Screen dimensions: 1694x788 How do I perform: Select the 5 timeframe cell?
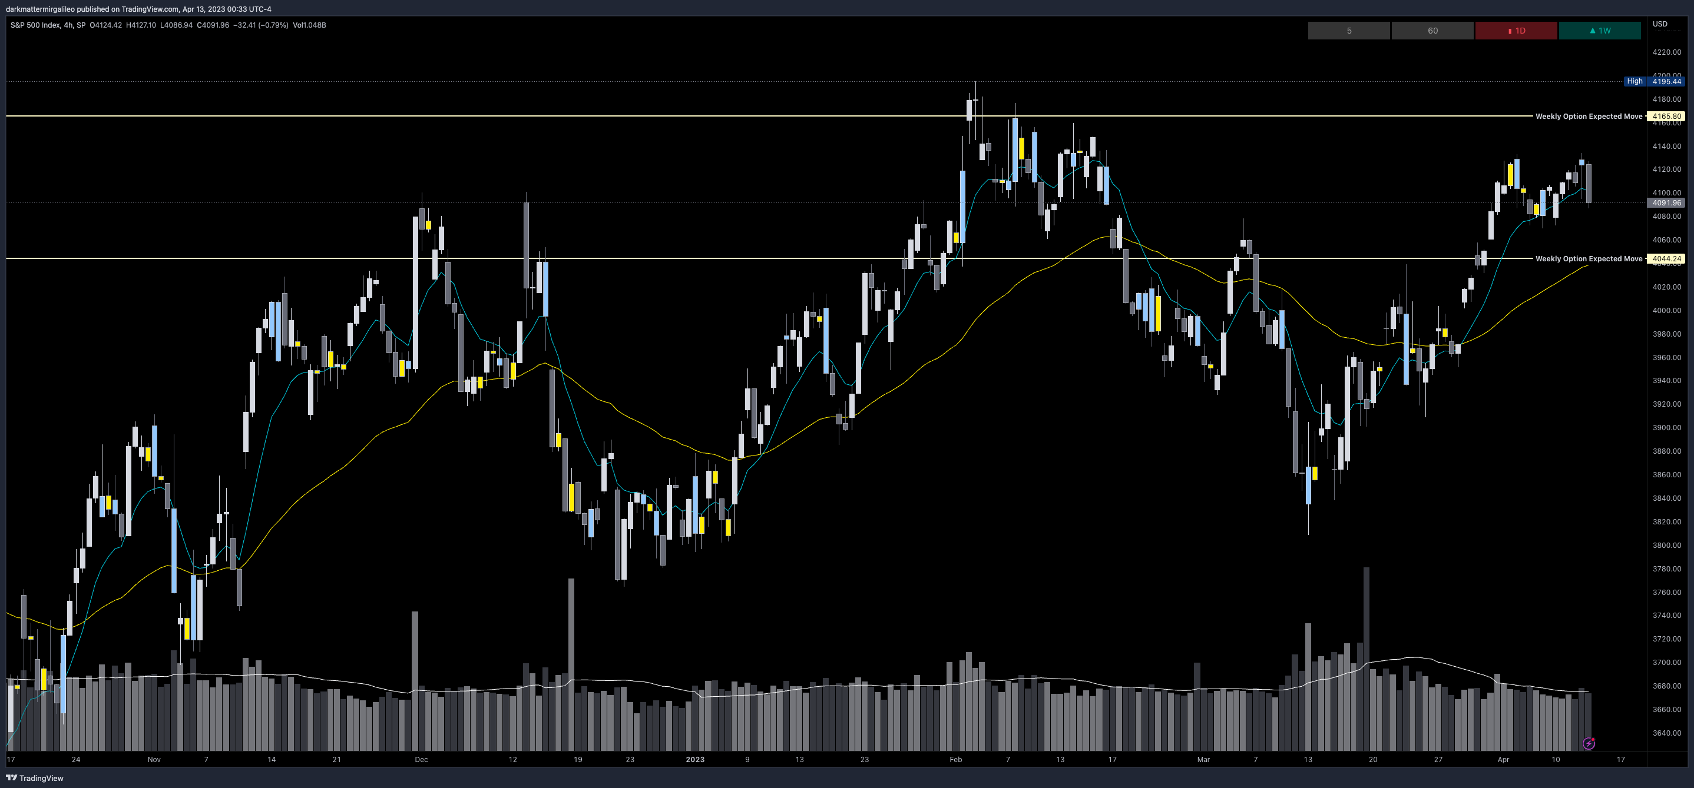tap(1349, 31)
